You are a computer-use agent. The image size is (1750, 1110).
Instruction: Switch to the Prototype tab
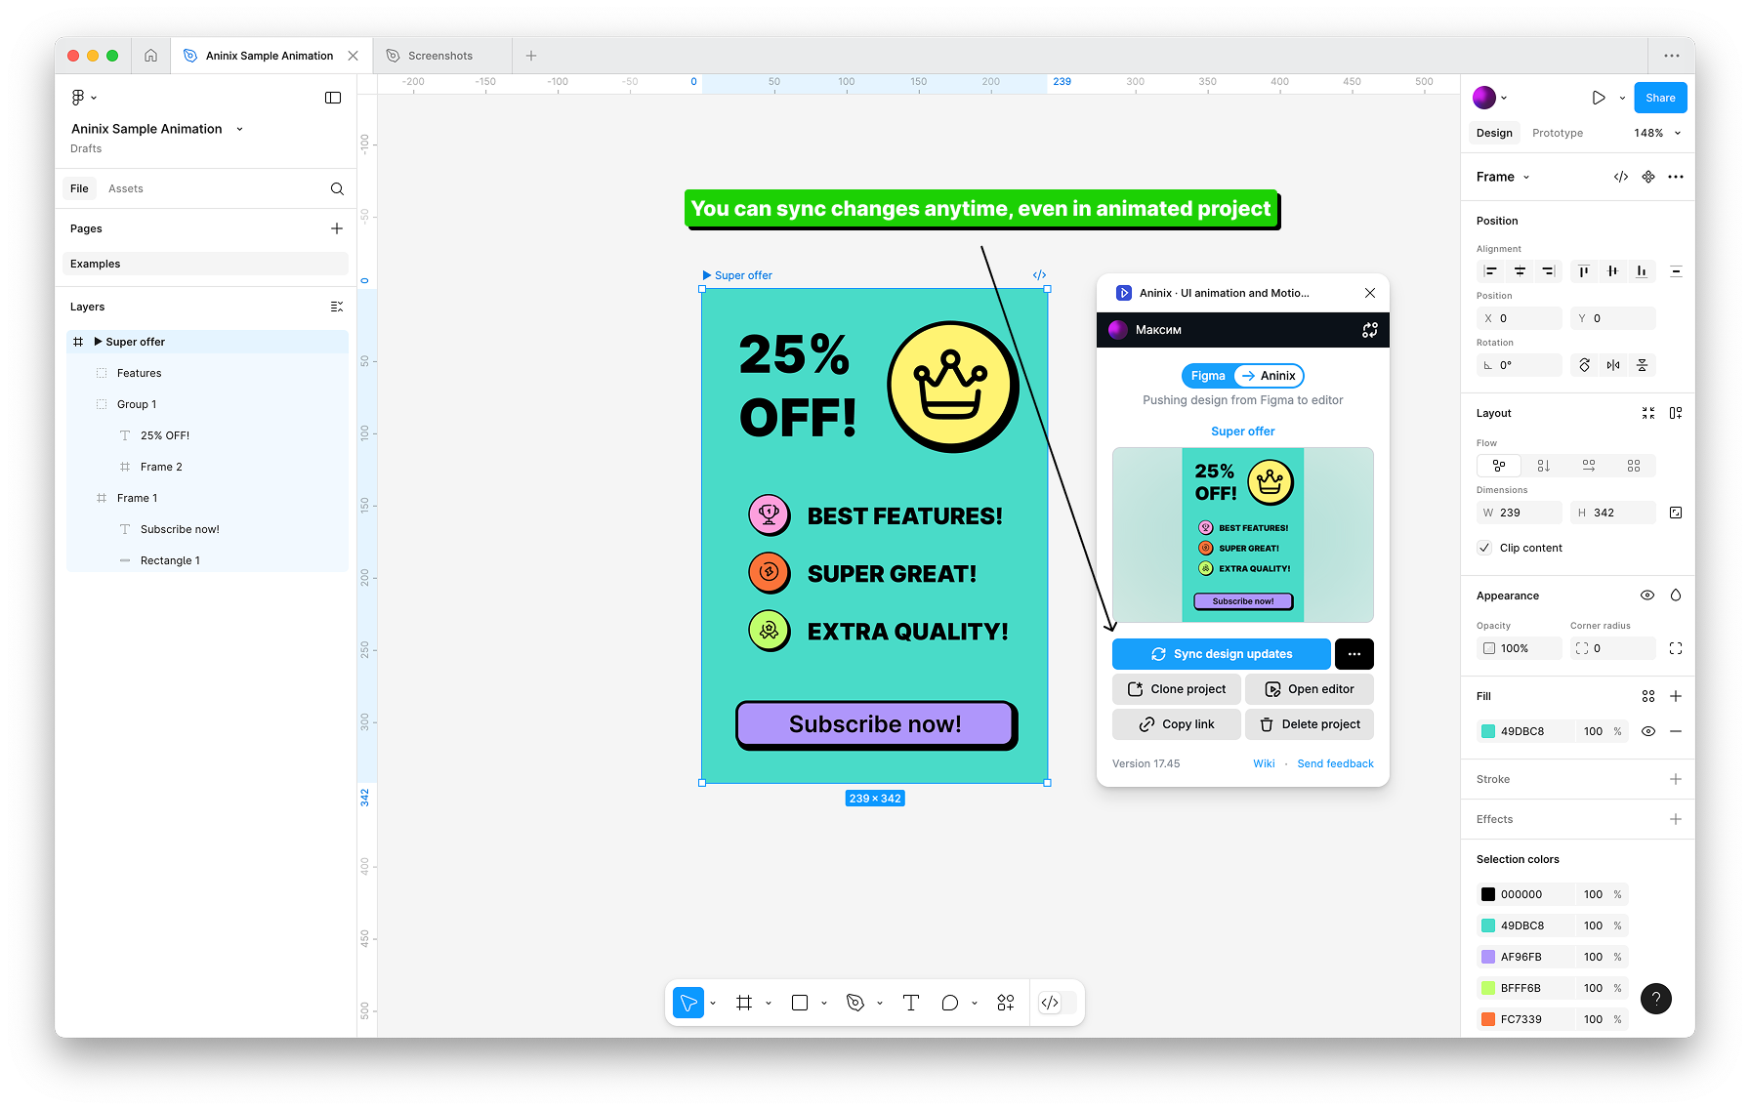click(x=1558, y=133)
